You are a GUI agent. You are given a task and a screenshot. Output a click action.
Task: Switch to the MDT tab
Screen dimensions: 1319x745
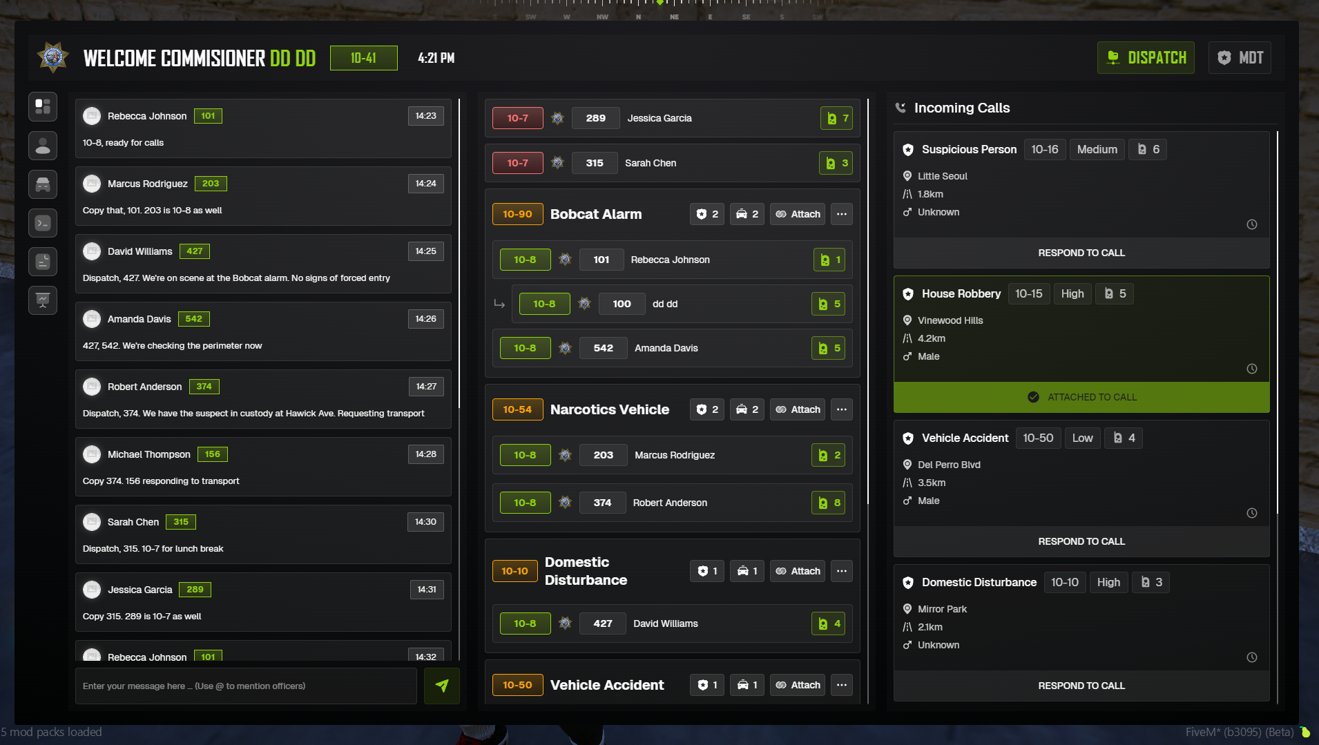click(x=1240, y=58)
